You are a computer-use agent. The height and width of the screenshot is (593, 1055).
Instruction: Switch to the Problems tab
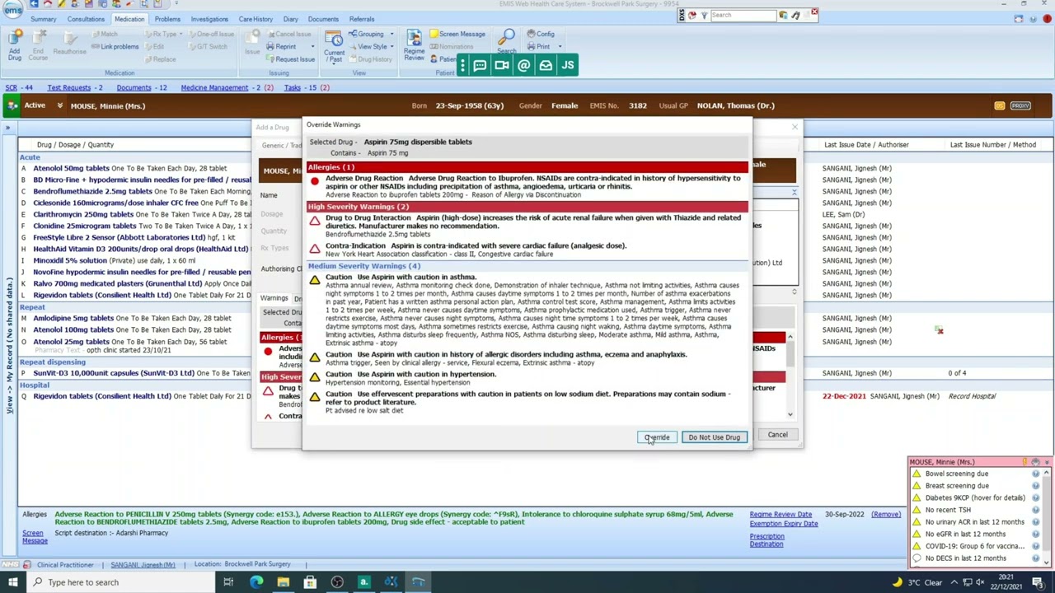[x=167, y=19]
